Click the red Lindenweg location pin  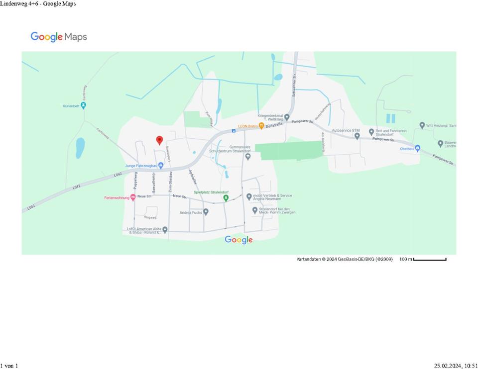point(159,140)
